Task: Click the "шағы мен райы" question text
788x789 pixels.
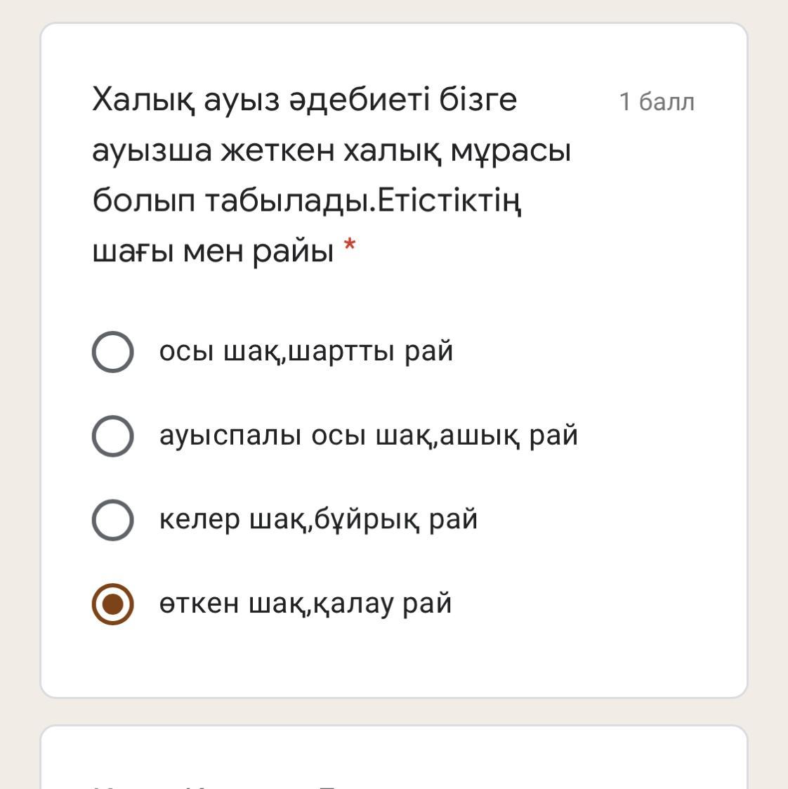Action: pyautogui.click(x=214, y=252)
